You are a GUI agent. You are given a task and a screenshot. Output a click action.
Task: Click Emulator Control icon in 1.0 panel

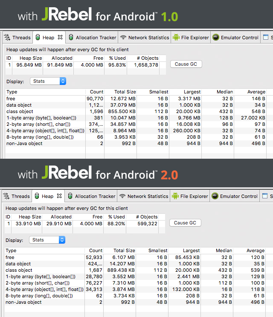click(x=216, y=37)
